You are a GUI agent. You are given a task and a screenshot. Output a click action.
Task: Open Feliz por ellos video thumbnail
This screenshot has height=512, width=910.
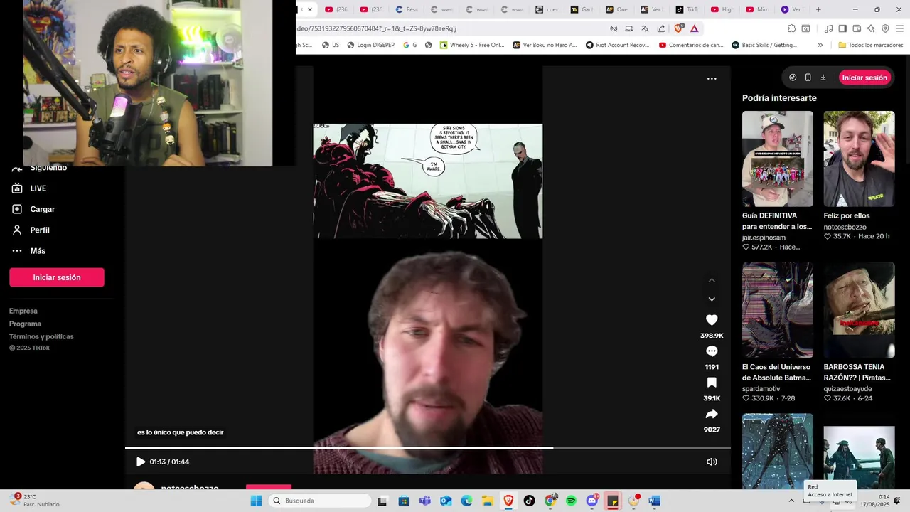(x=859, y=159)
